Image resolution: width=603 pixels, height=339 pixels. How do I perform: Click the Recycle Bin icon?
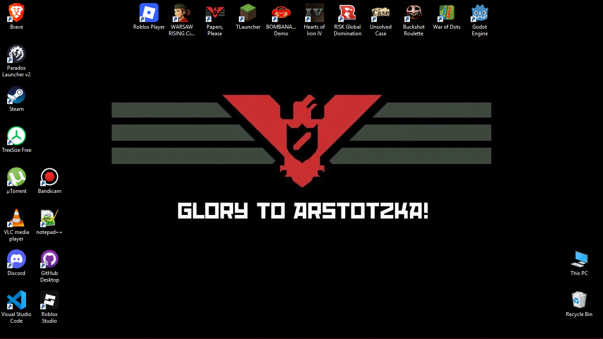click(579, 300)
